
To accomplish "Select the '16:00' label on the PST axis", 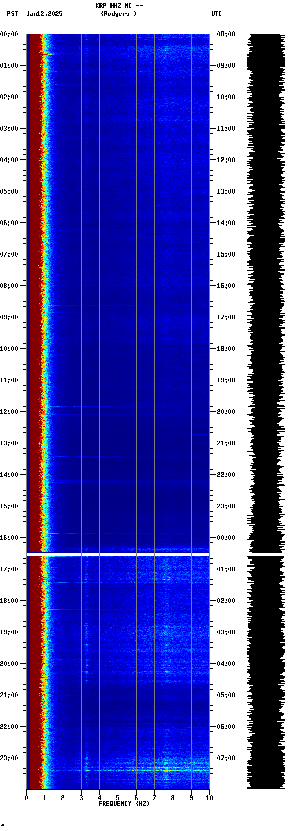I will click(x=9, y=538).
